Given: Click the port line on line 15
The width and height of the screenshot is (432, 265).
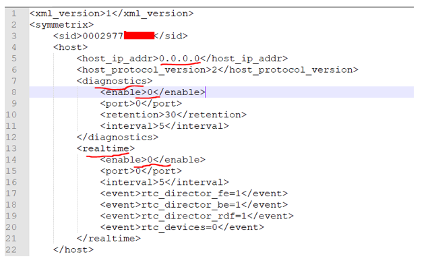Looking at the screenshot, I should pyautogui.click(x=141, y=171).
